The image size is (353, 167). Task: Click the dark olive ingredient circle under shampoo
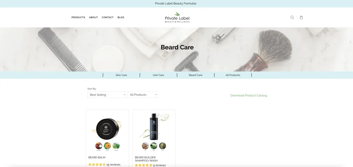[x=163, y=146]
